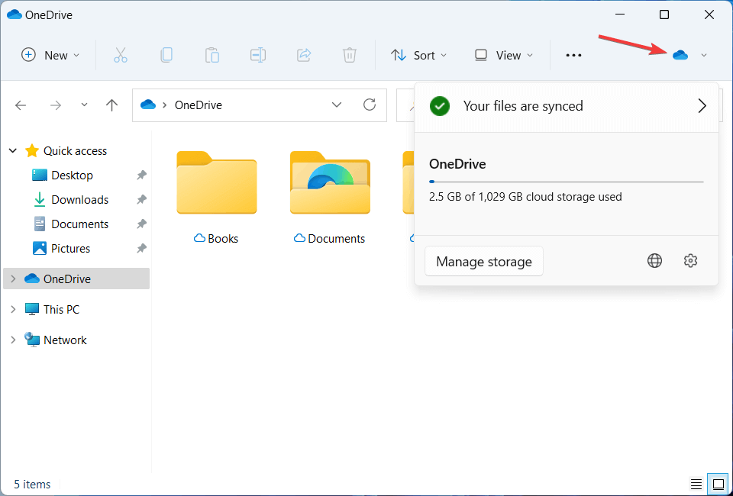Open OneDrive web with the globe icon
Viewport: 733px width, 496px height.
(x=654, y=260)
